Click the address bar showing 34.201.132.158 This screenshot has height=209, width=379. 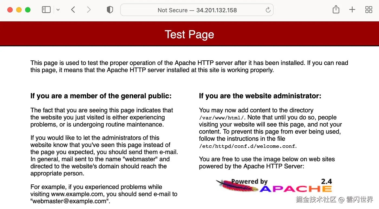click(197, 10)
